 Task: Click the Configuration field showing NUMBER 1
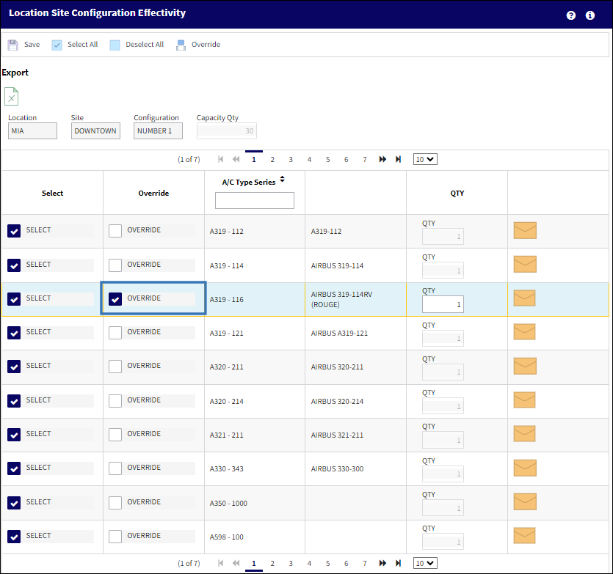click(158, 130)
